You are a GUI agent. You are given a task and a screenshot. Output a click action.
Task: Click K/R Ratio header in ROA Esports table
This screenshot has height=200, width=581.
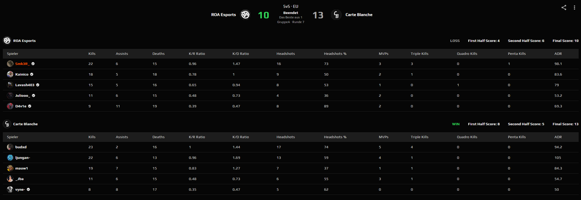coord(197,53)
